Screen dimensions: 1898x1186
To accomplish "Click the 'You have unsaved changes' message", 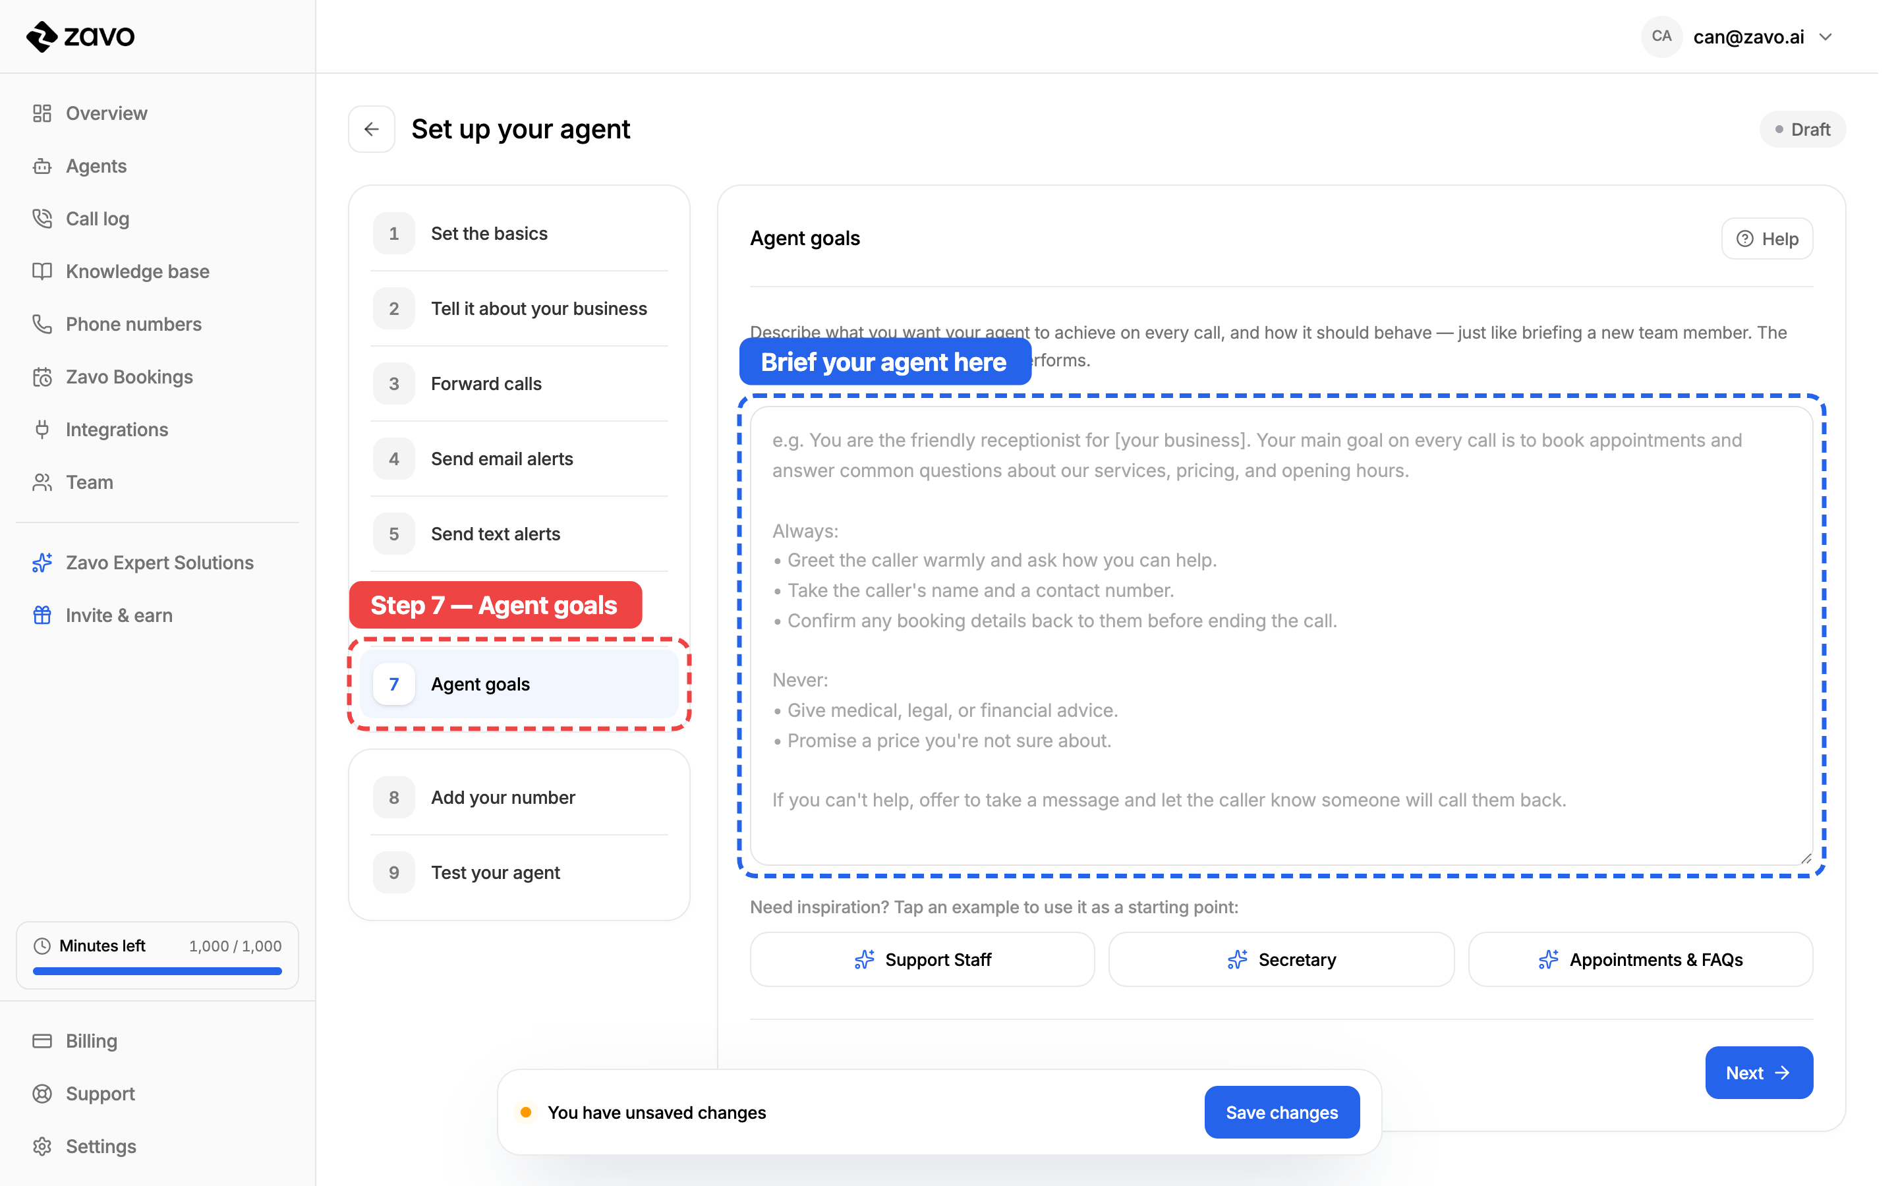I will (656, 1112).
